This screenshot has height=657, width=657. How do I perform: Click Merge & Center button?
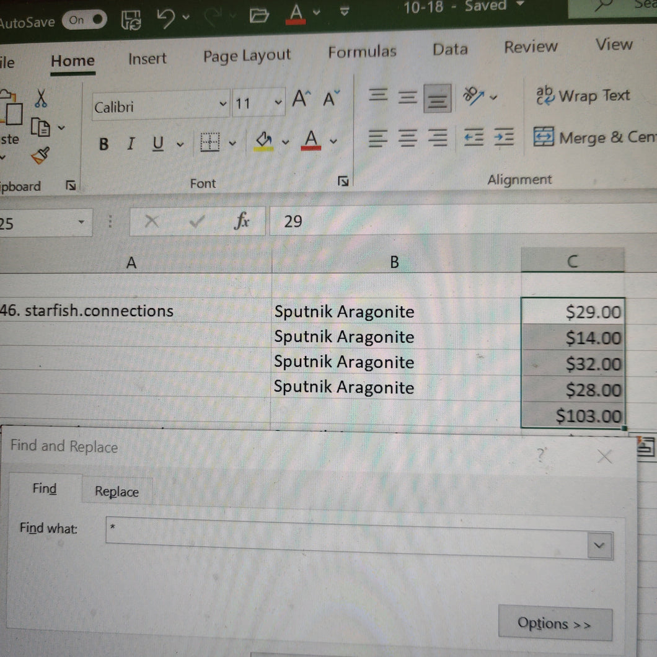[x=594, y=136]
